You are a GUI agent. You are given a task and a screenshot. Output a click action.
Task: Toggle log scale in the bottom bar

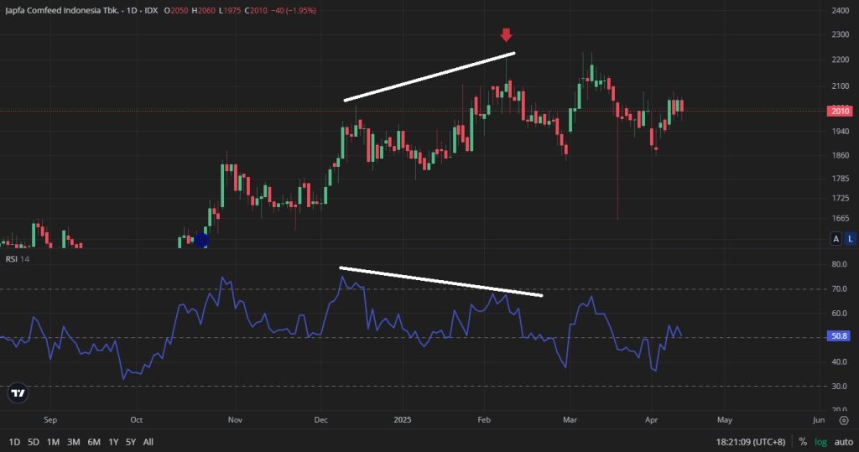820,442
